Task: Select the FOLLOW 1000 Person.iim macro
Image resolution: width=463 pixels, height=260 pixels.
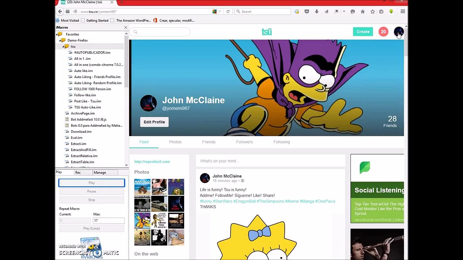Action: pos(92,89)
